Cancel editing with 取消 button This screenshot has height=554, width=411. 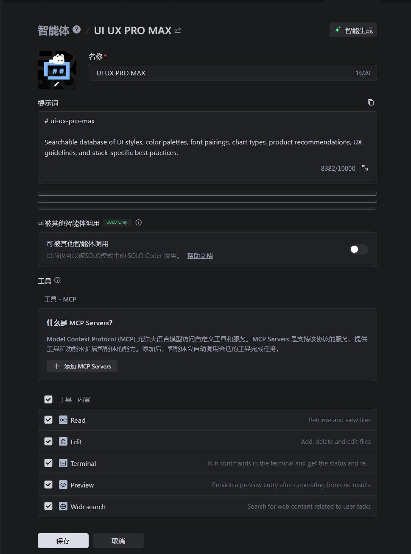(118, 541)
